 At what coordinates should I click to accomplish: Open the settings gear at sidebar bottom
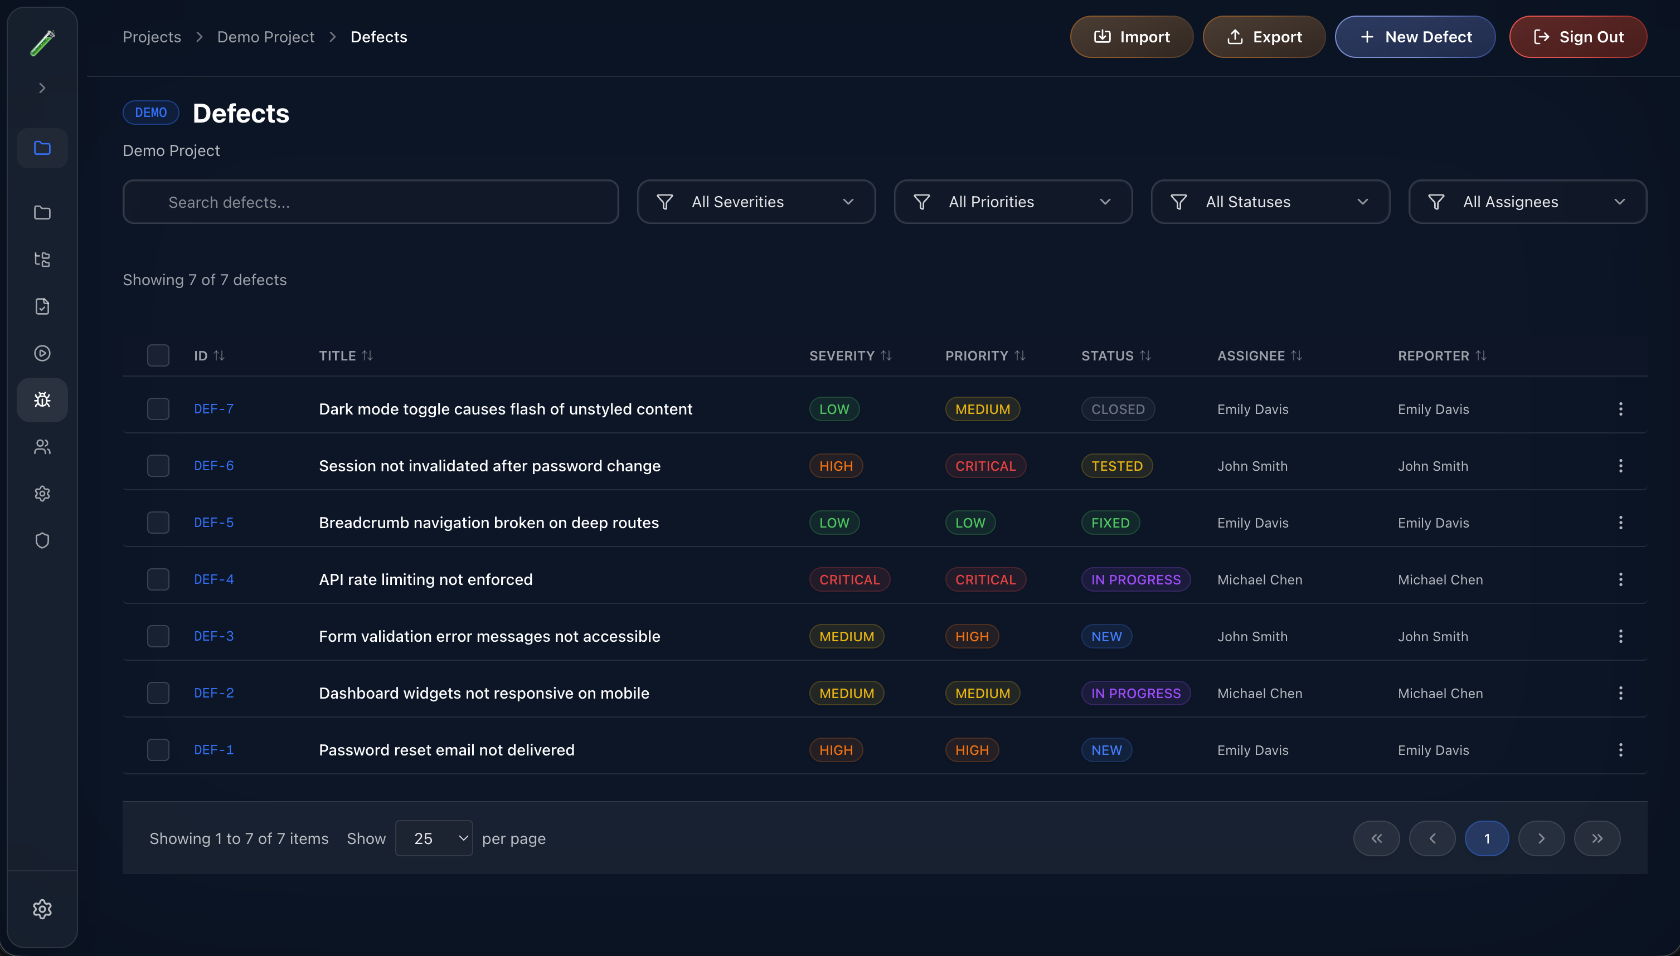click(42, 909)
